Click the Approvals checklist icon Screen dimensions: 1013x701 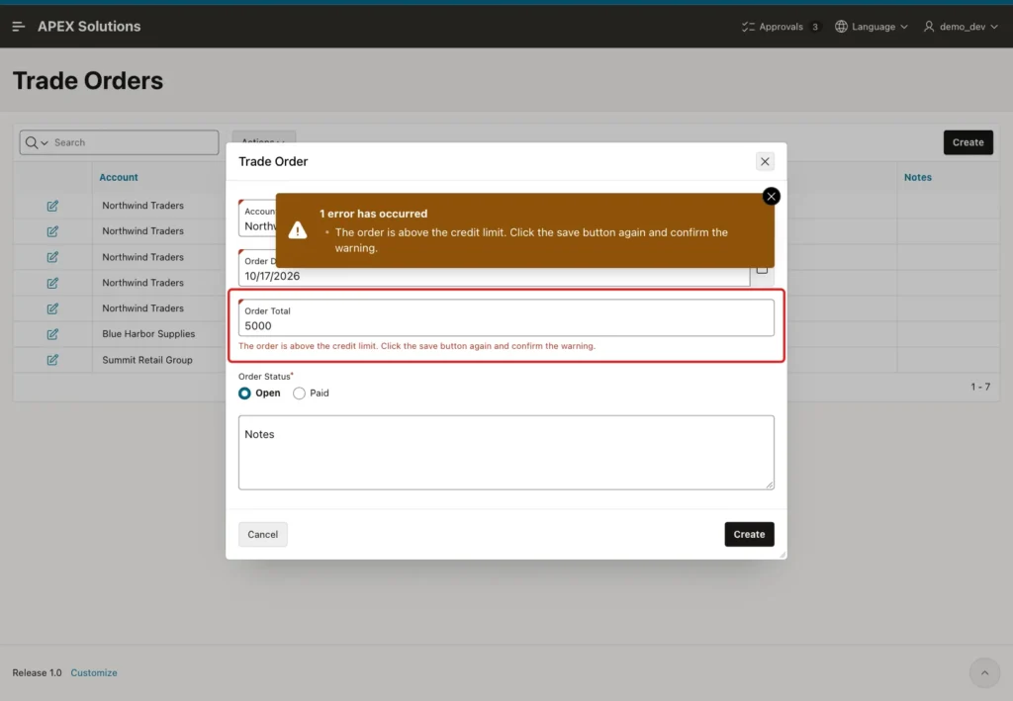coord(748,27)
